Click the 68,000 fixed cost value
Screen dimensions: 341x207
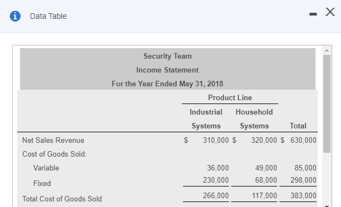pos(266,180)
